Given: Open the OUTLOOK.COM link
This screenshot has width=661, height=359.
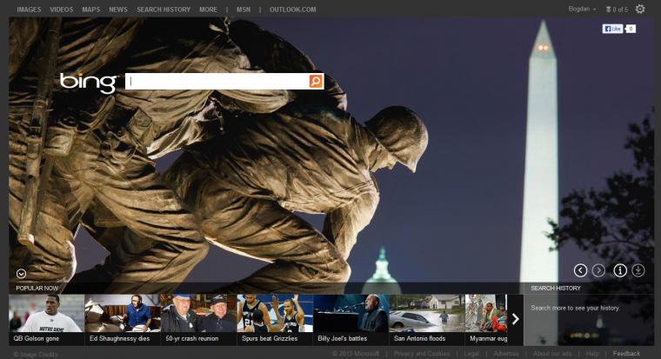Looking at the screenshot, I should (292, 10).
